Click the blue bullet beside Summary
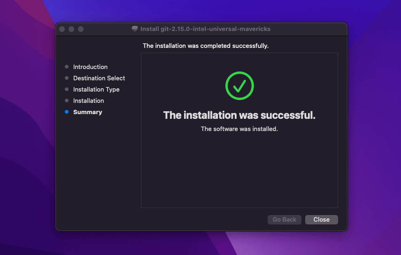This screenshot has height=255, width=401. tap(67, 112)
